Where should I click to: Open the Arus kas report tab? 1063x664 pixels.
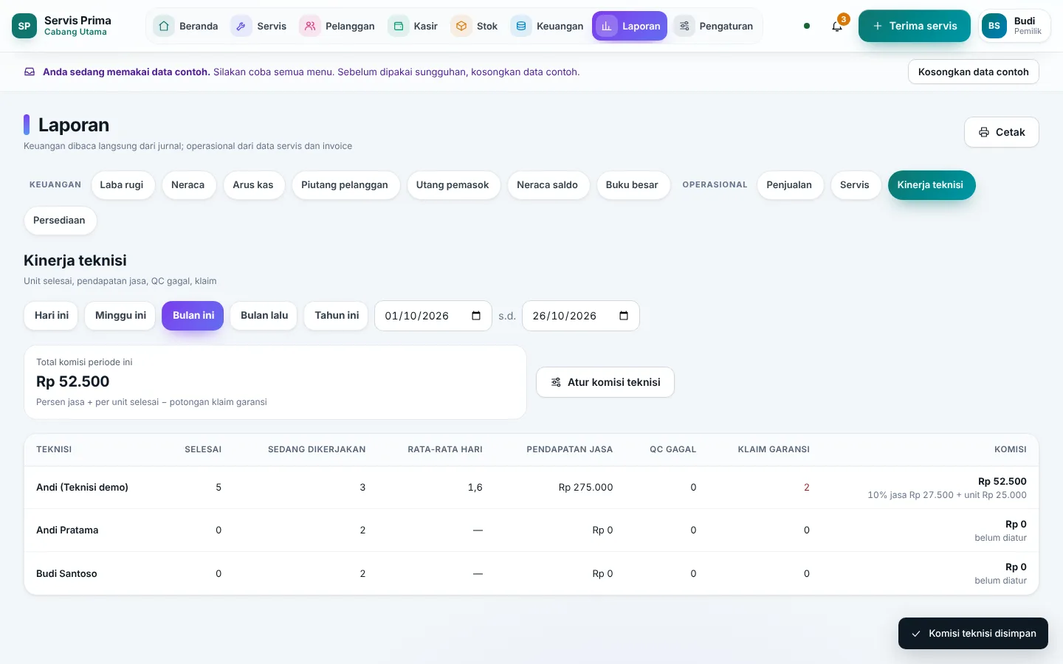[253, 185]
